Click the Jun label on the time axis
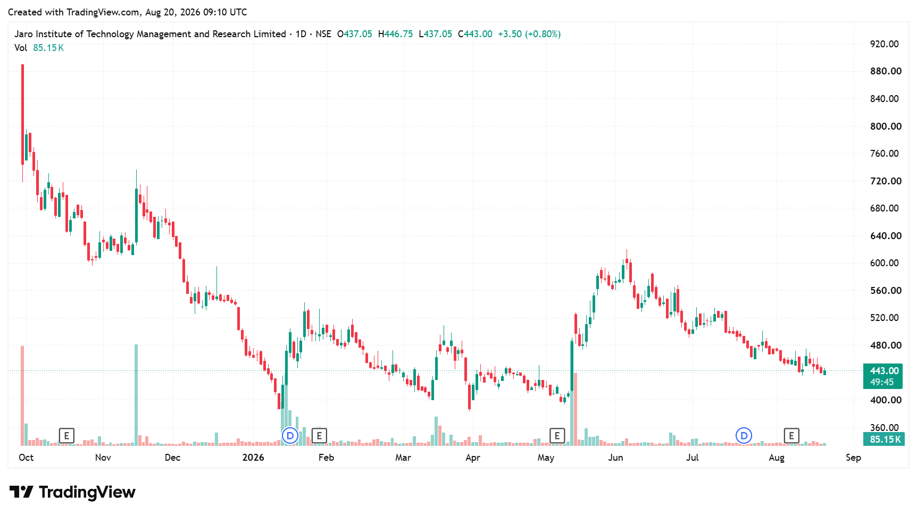 [x=616, y=458]
